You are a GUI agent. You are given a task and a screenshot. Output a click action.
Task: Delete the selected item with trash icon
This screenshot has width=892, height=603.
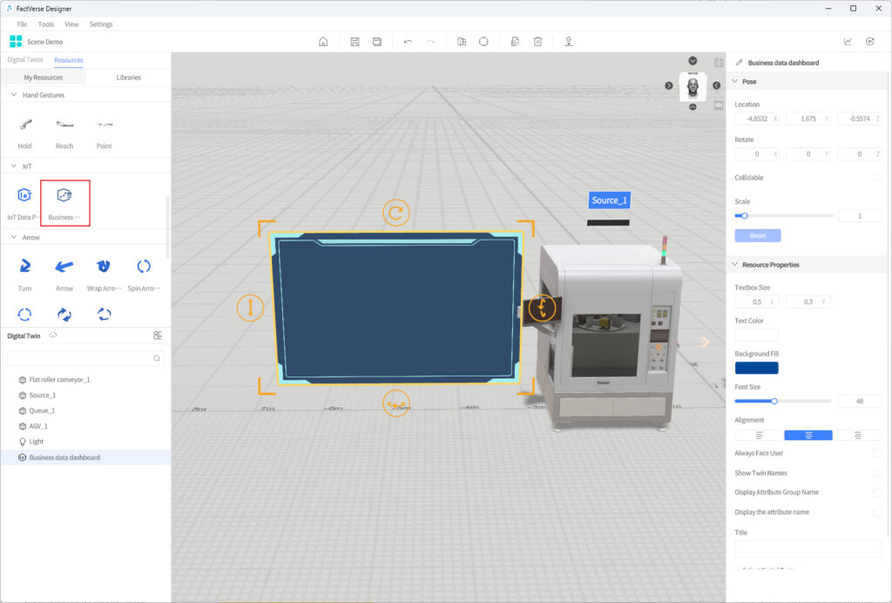point(537,42)
